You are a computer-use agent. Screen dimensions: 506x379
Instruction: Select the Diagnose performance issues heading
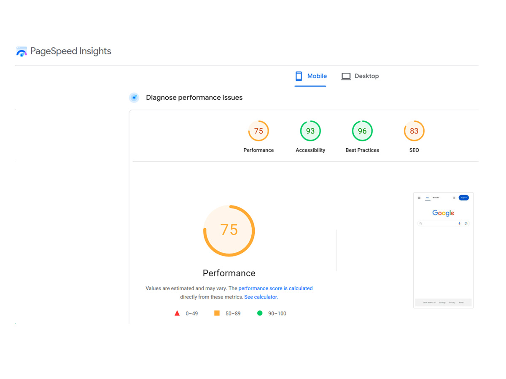[194, 97]
